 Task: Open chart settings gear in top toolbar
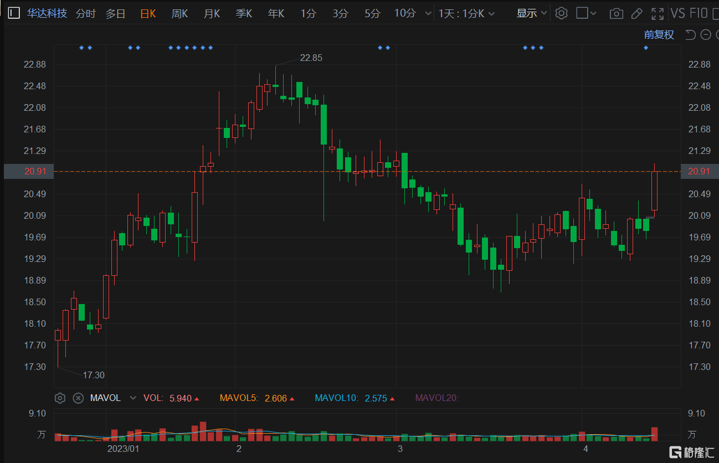point(561,13)
